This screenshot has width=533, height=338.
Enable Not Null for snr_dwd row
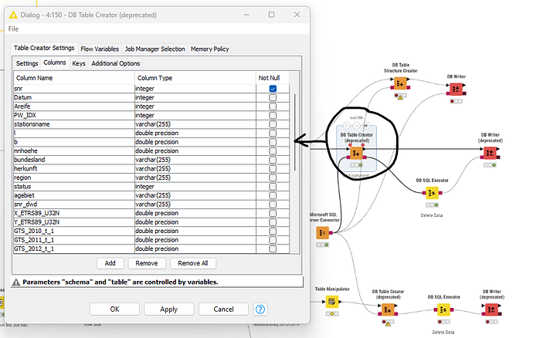pos(273,204)
